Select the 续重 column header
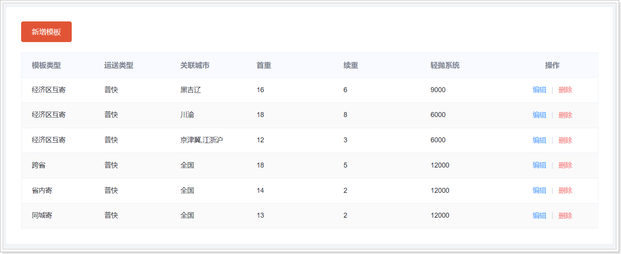The width and height of the screenshot is (621, 254). point(351,65)
